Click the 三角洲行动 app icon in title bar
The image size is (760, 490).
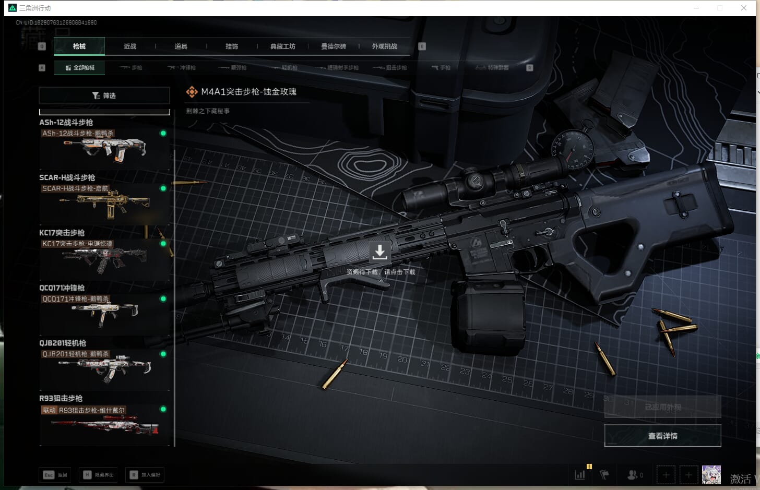(13, 8)
